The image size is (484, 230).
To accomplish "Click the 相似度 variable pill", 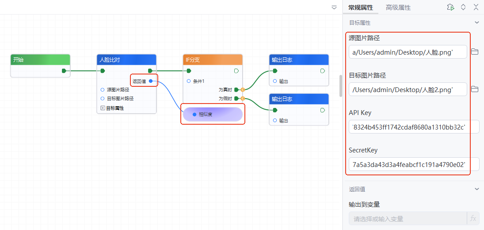I will pyautogui.click(x=213, y=115).
